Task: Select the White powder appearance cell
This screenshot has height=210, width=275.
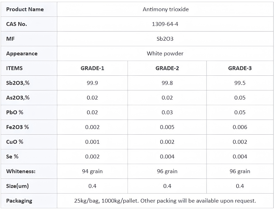Action: [x=165, y=53]
